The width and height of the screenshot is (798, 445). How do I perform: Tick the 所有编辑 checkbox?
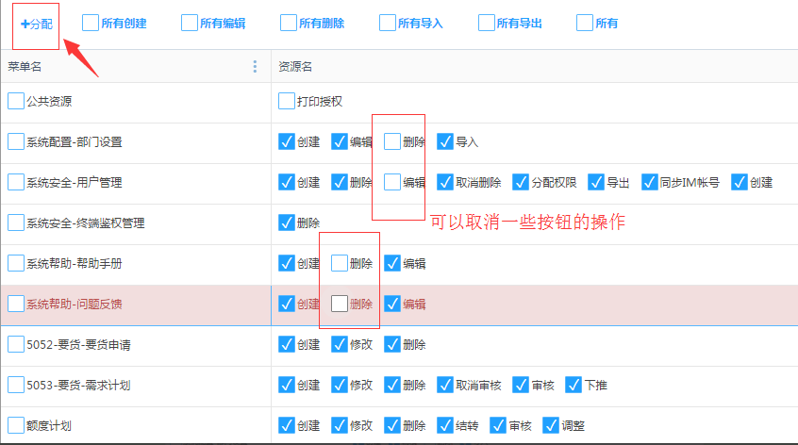[190, 24]
